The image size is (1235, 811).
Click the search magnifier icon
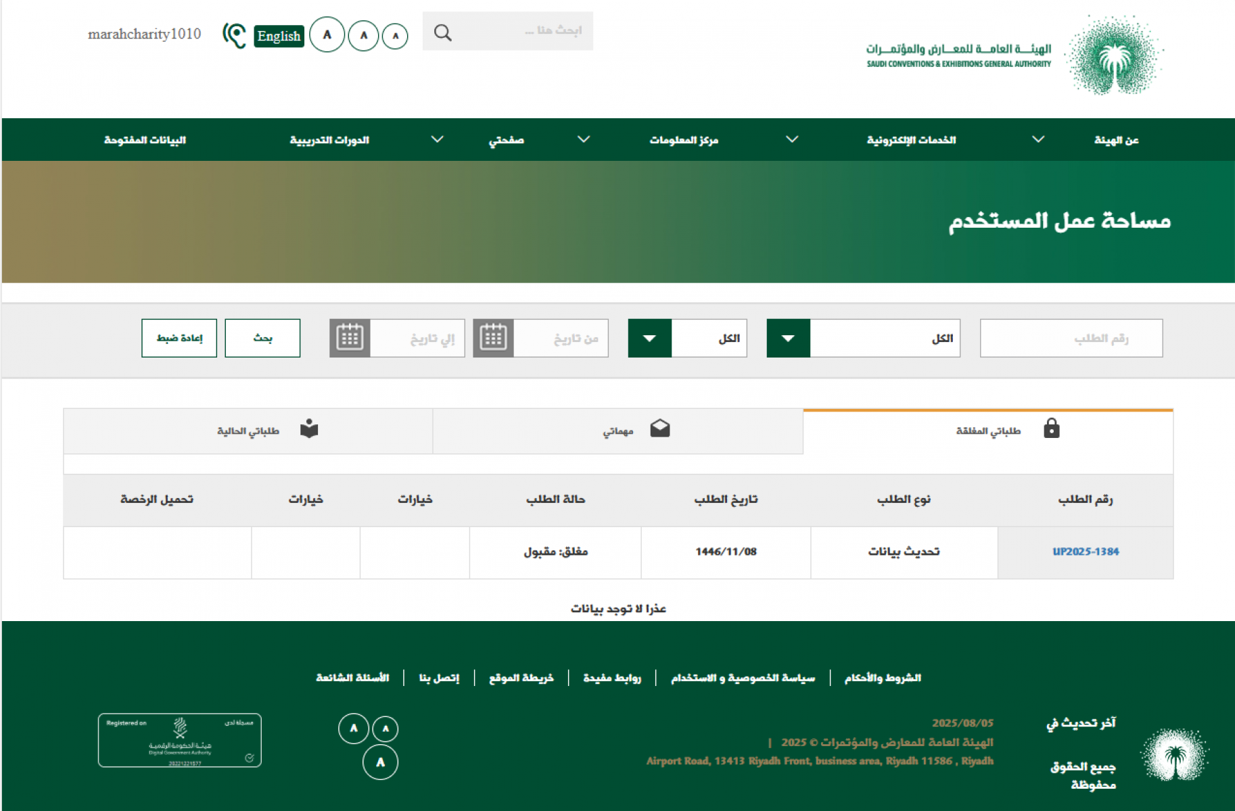(x=442, y=32)
